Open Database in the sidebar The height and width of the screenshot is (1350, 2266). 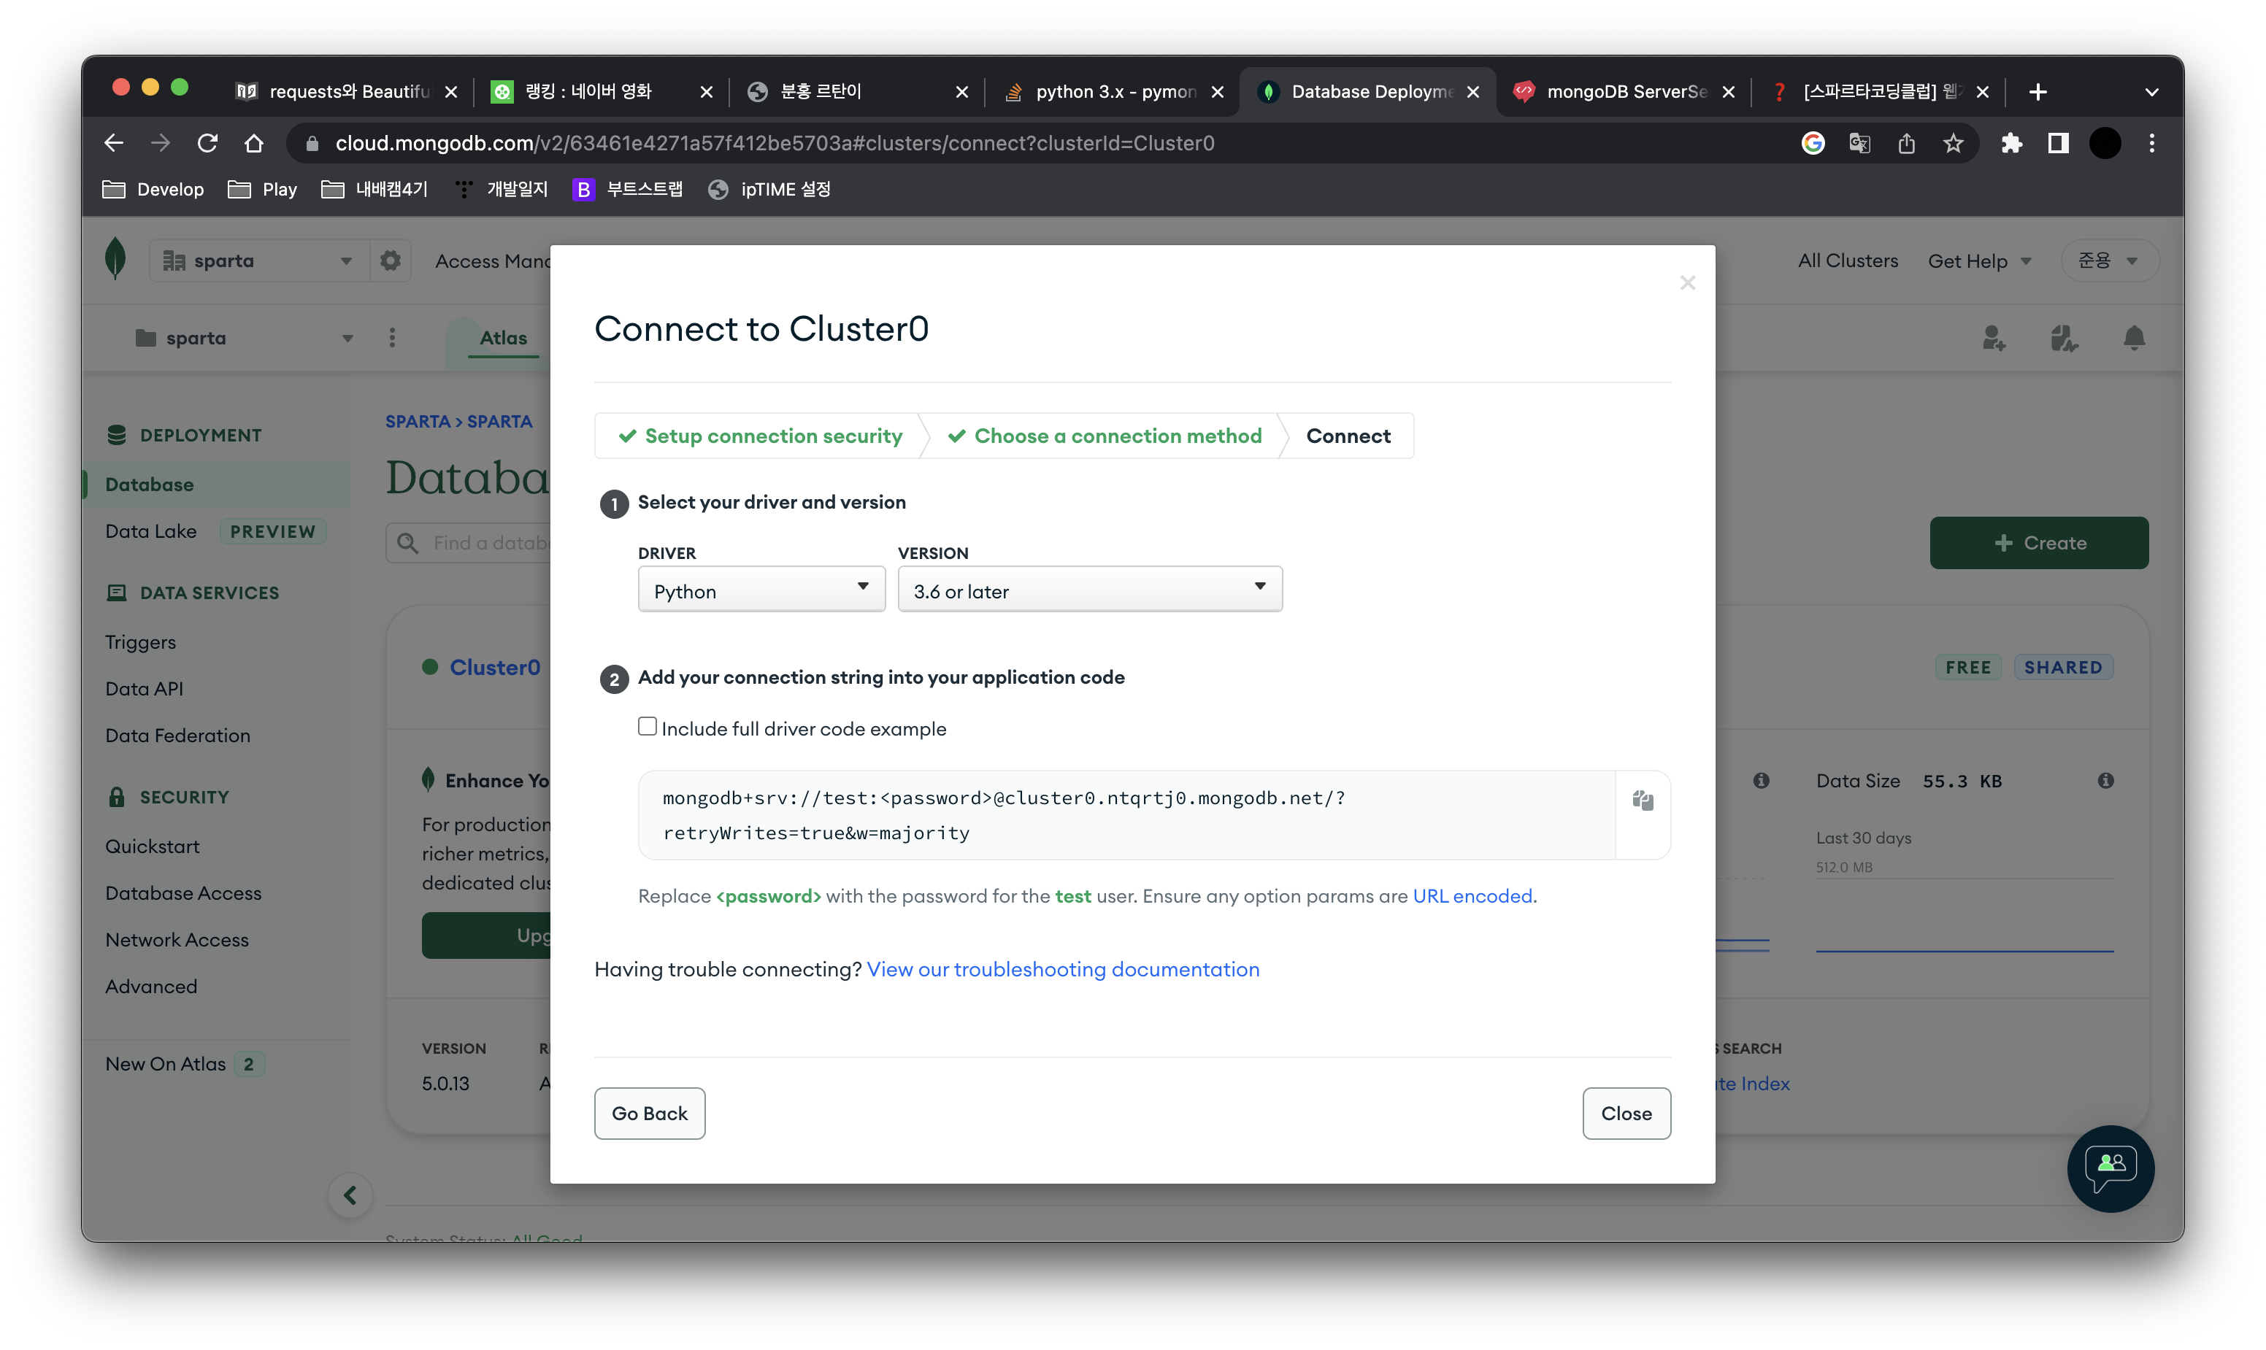149,484
